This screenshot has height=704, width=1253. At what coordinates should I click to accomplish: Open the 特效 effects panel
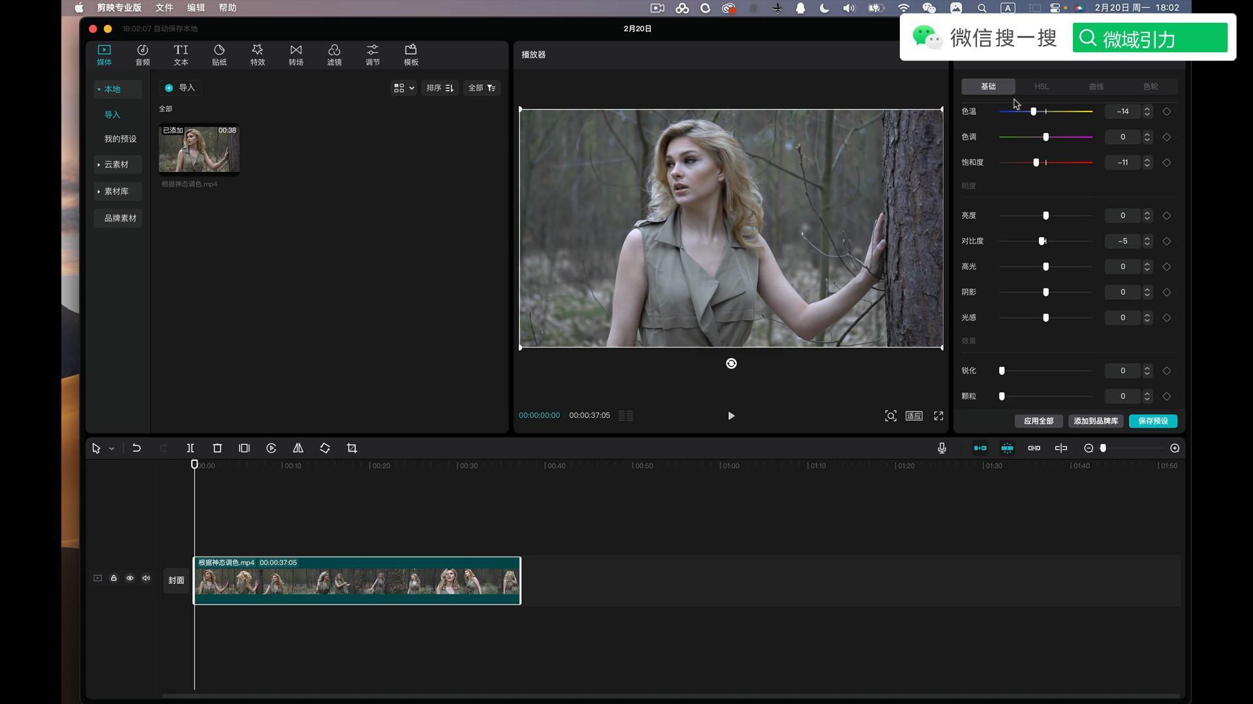(x=258, y=55)
